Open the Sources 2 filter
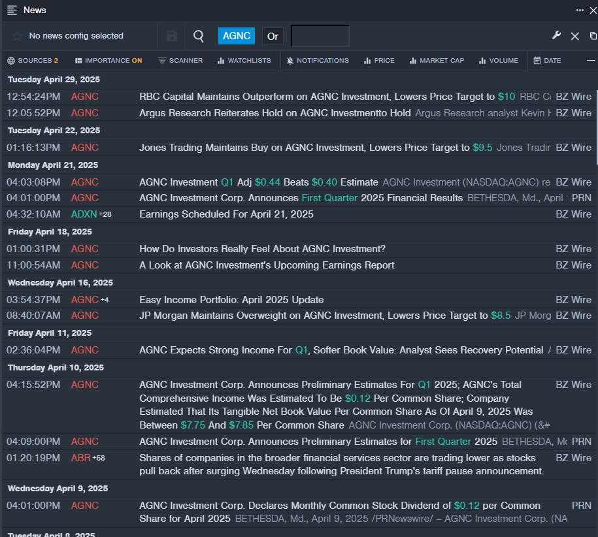 pyautogui.click(x=33, y=61)
